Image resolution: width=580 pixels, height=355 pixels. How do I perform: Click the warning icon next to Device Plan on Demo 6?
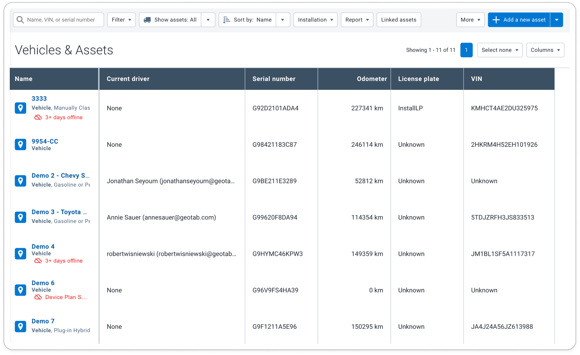(38, 297)
